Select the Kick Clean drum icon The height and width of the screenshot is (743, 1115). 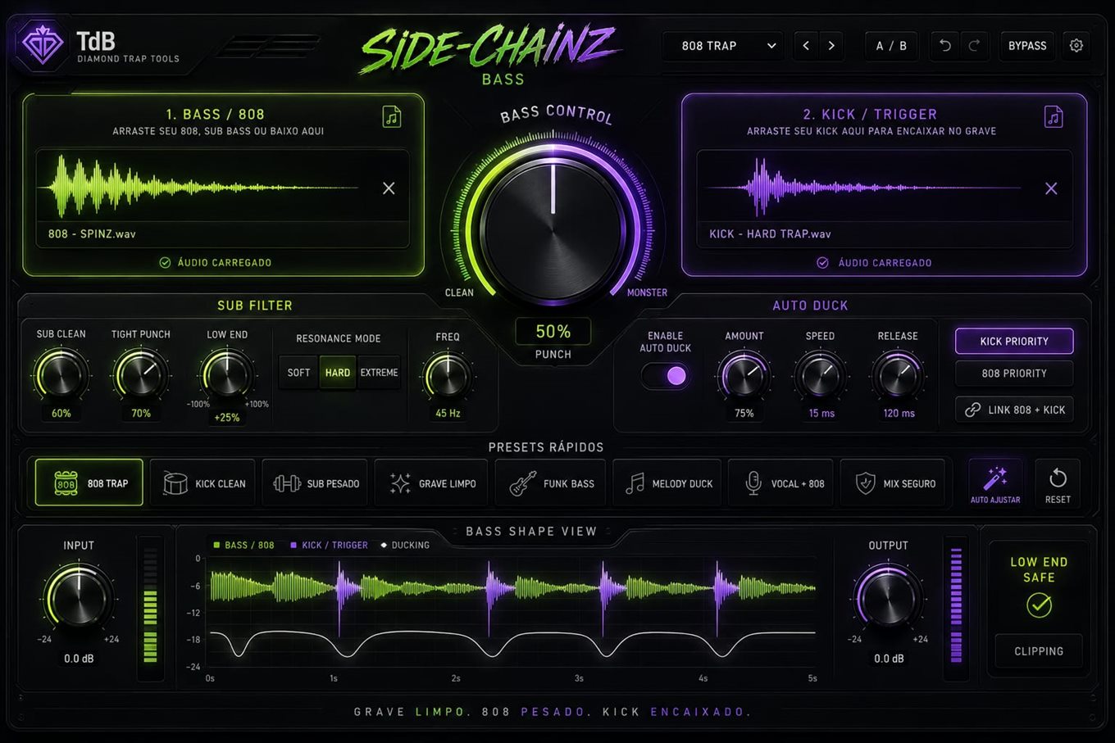point(175,483)
